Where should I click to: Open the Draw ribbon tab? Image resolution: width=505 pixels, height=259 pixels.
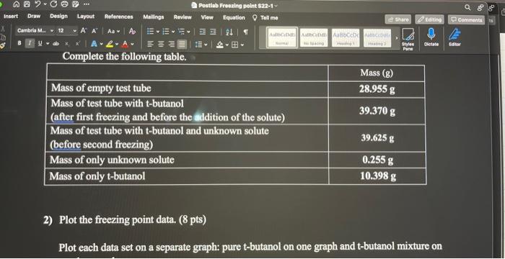tap(34, 16)
